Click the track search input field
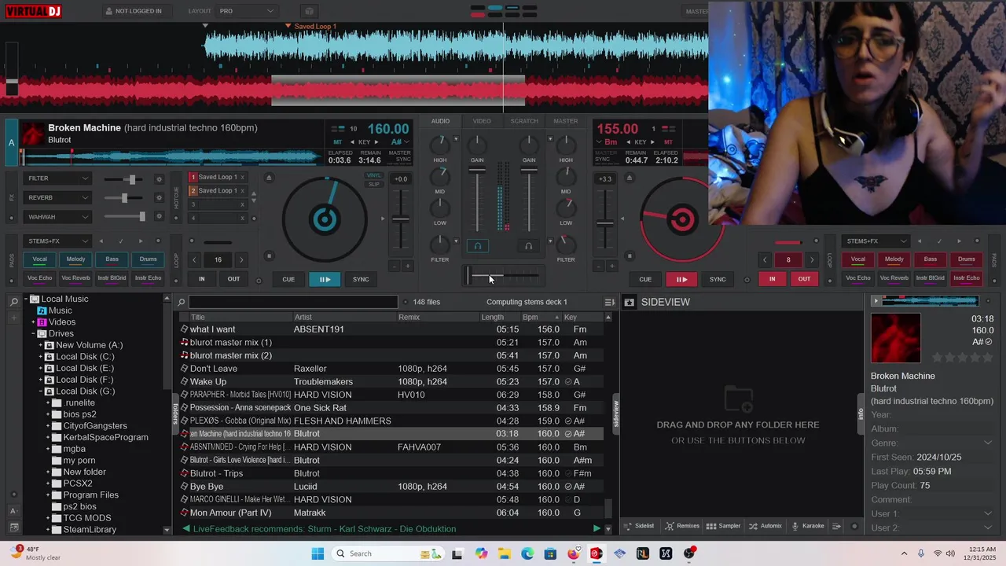The image size is (1006, 566). (x=293, y=302)
